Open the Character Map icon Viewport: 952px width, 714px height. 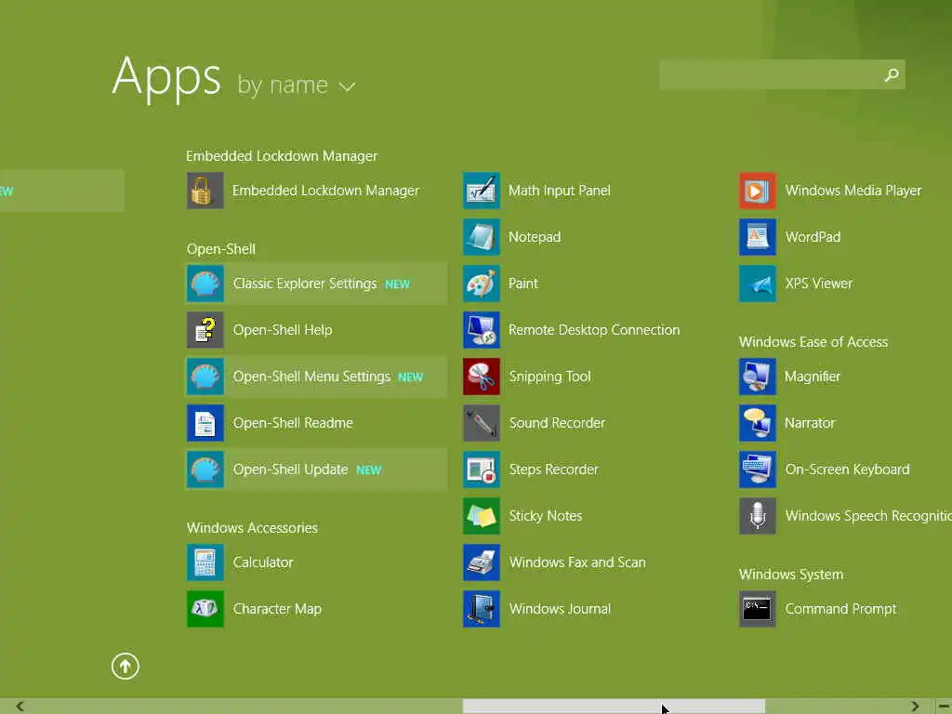(x=205, y=609)
